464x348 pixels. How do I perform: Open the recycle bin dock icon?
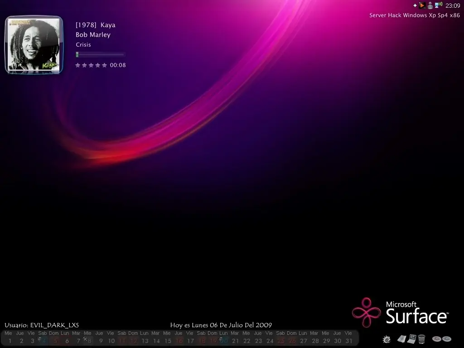pyautogui.click(x=422, y=339)
